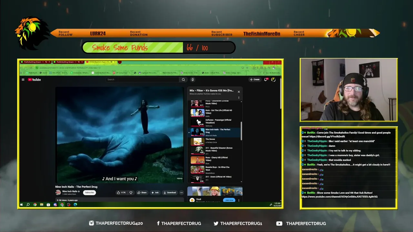Click the video player to pause
This screenshot has width=413, height=232.
coord(119,135)
